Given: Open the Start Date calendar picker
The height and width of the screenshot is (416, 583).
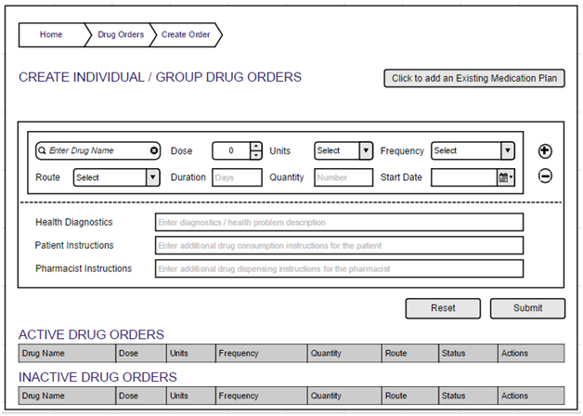Looking at the screenshot, I should coord(506,177).
